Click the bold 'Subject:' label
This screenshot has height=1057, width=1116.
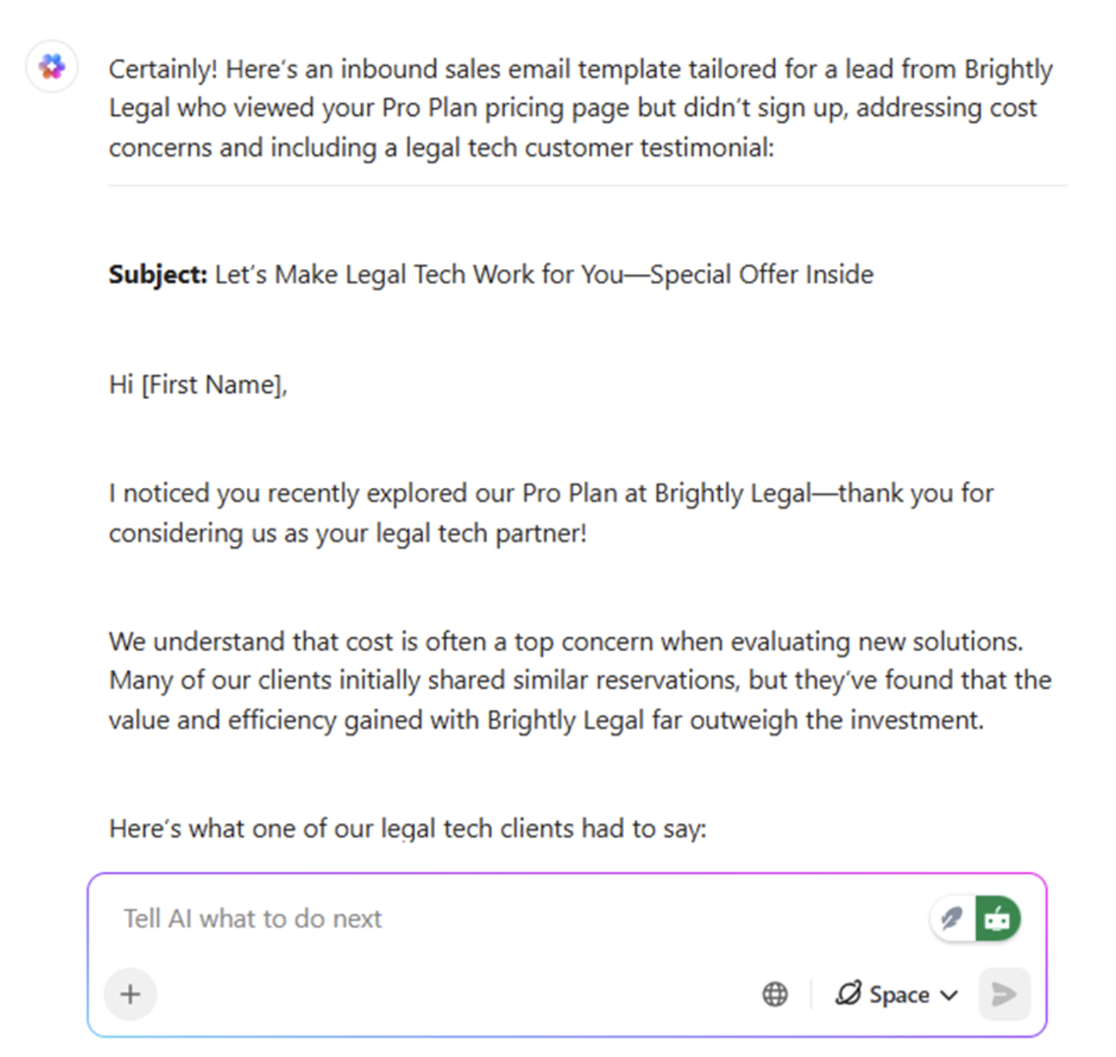[158, 275]
